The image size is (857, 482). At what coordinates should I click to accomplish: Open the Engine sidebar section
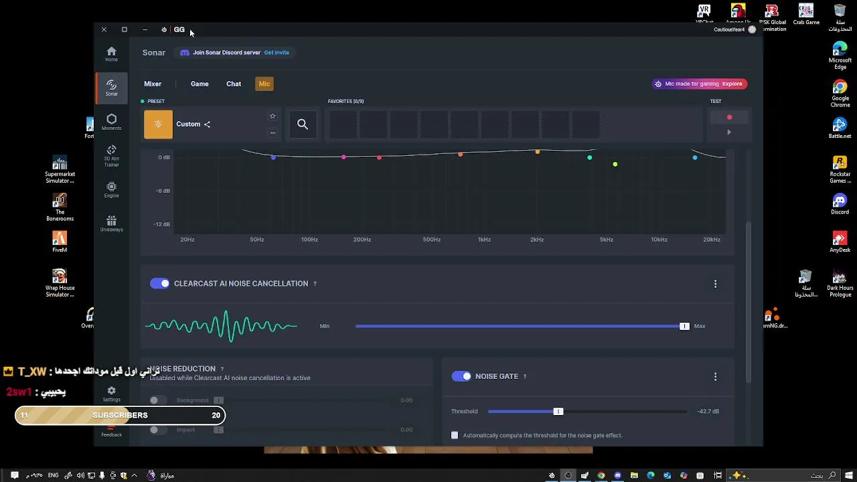[111, 190]
